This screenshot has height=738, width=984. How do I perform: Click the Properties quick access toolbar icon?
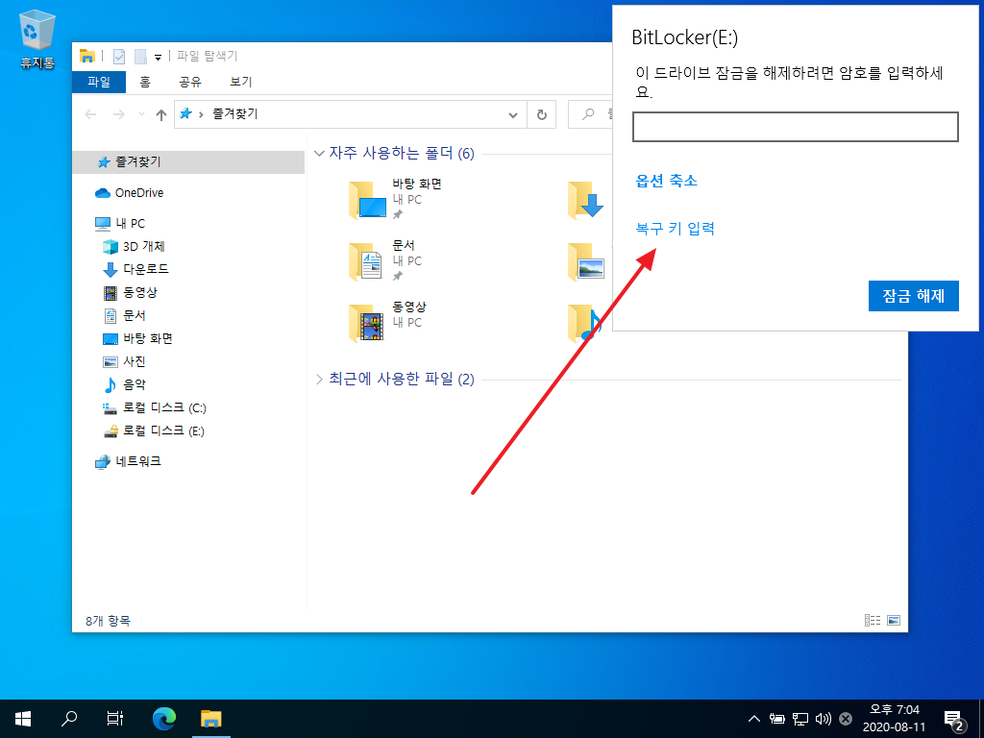pyautogui.click(x=118, y=57)
